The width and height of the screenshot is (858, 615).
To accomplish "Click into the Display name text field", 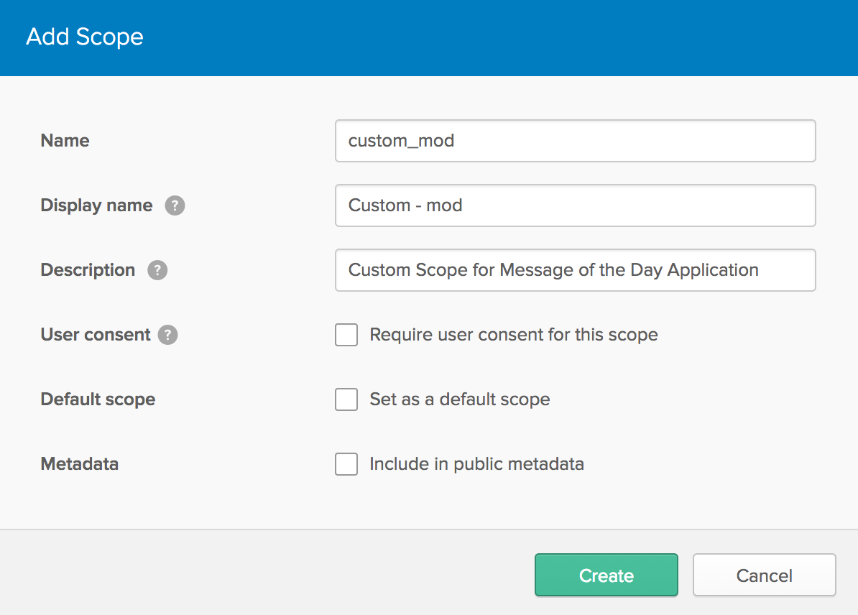I will pyautogui.click(x=575, y=205).
